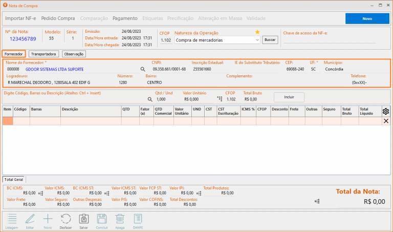This screenshot has width=393, height=232.
Task: Click the highlighted Item cell in first row
Action: click(x=8, y=121)
